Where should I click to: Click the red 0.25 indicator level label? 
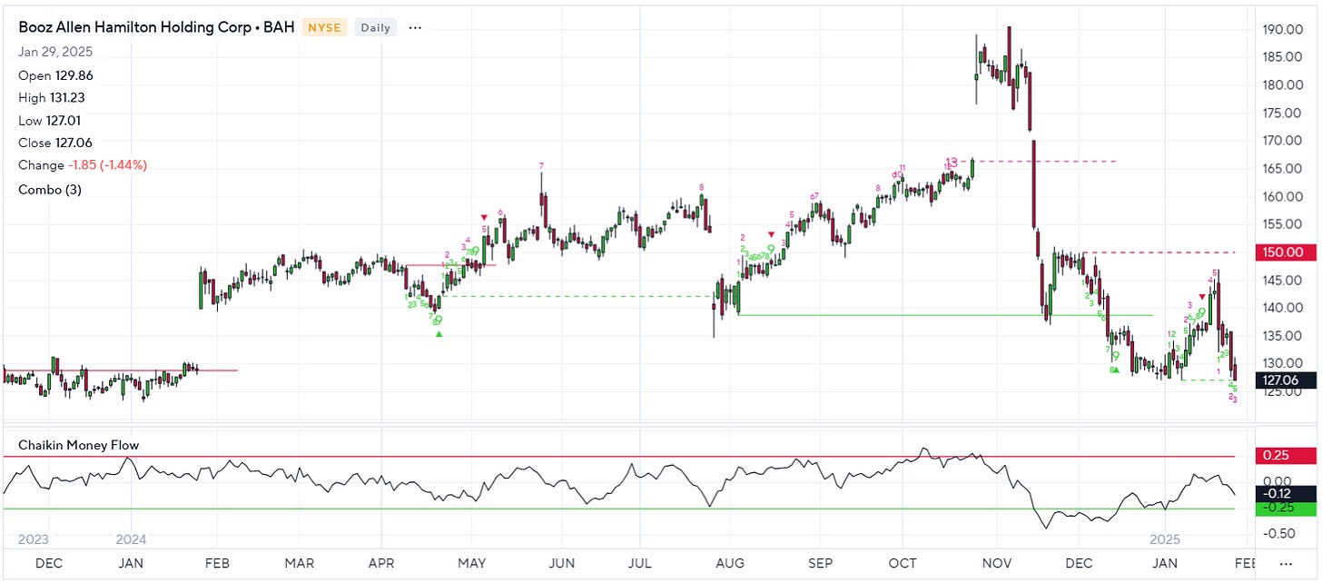[x=1284, y=456]
